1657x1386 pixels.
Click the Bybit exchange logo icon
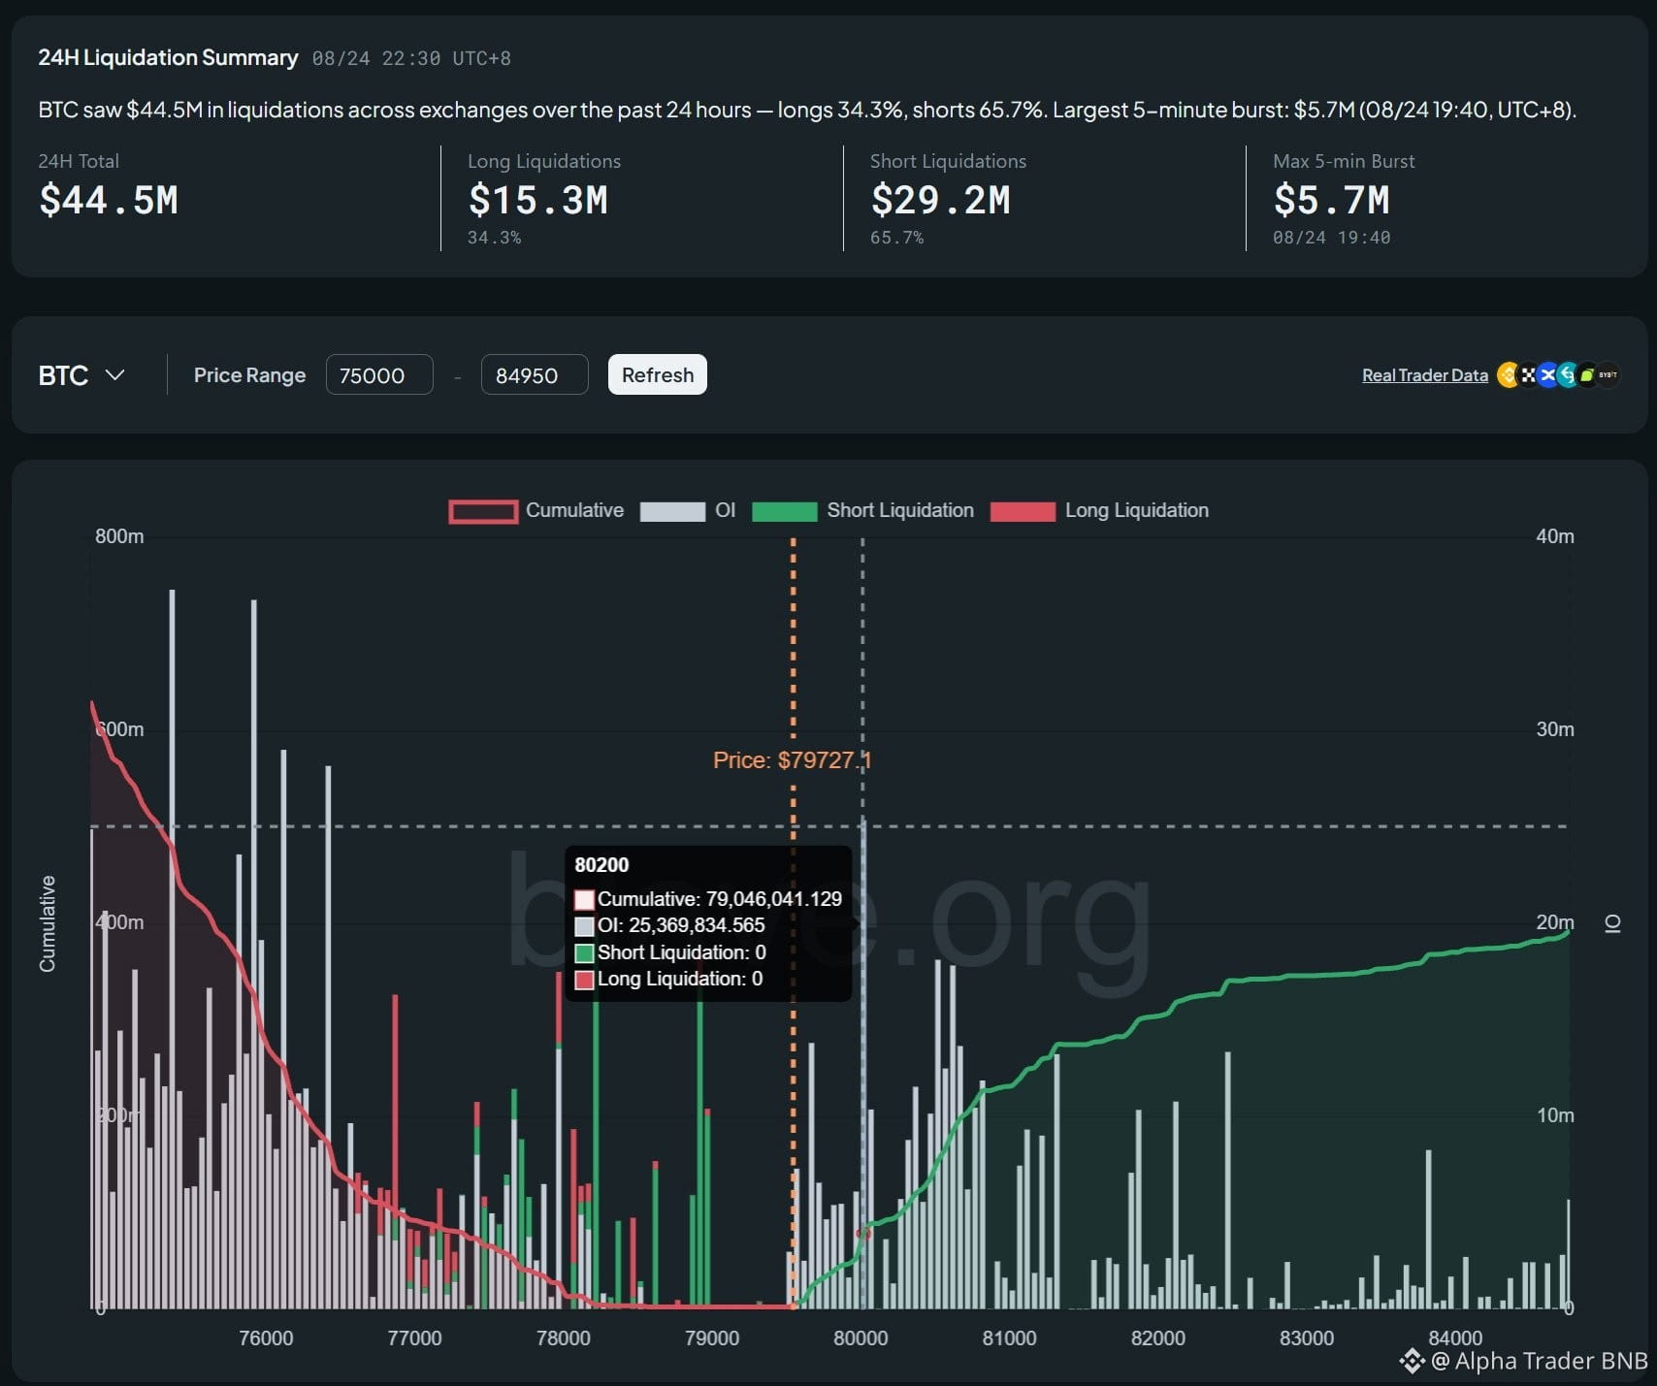(x=1608, y=374)
